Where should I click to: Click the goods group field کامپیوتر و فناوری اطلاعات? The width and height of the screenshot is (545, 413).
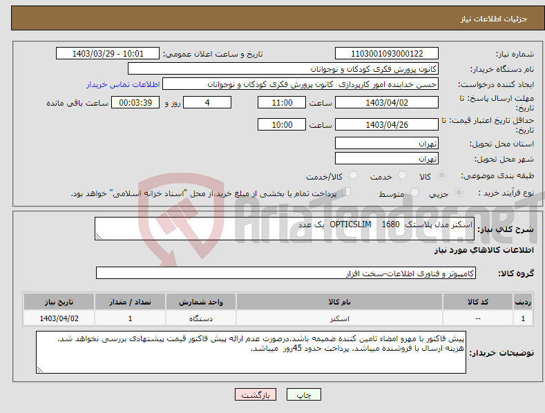tap(286, 273)
